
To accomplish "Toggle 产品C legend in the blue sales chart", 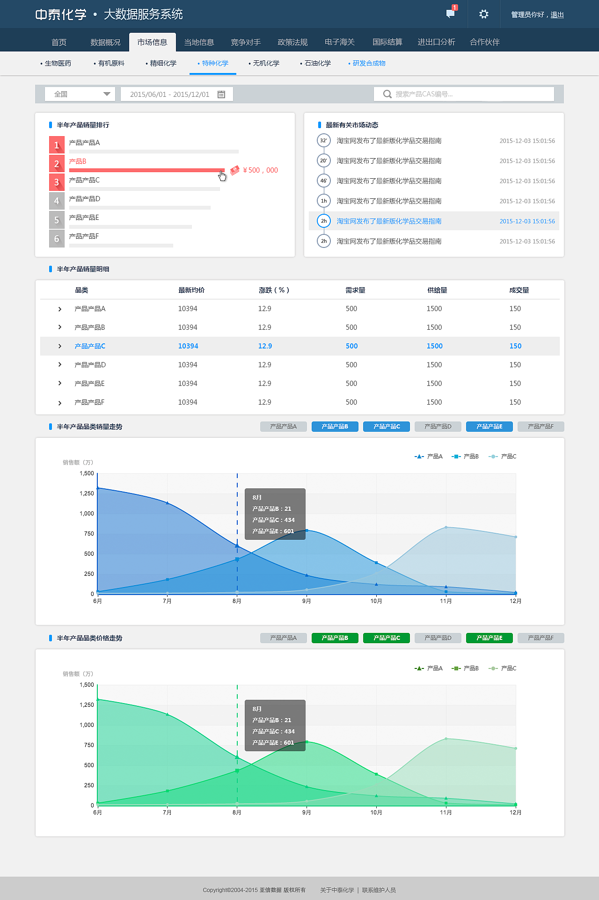I will tap(503, 456).
